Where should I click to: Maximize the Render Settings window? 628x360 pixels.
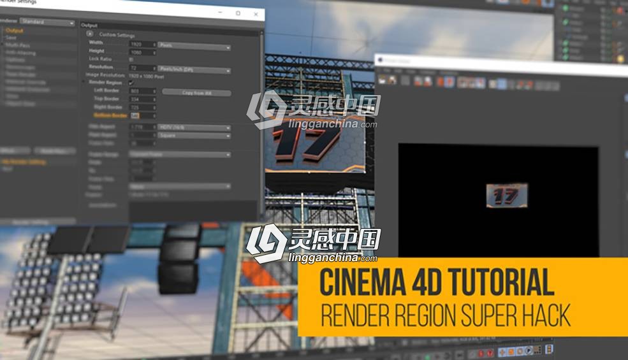coord(238,13)
